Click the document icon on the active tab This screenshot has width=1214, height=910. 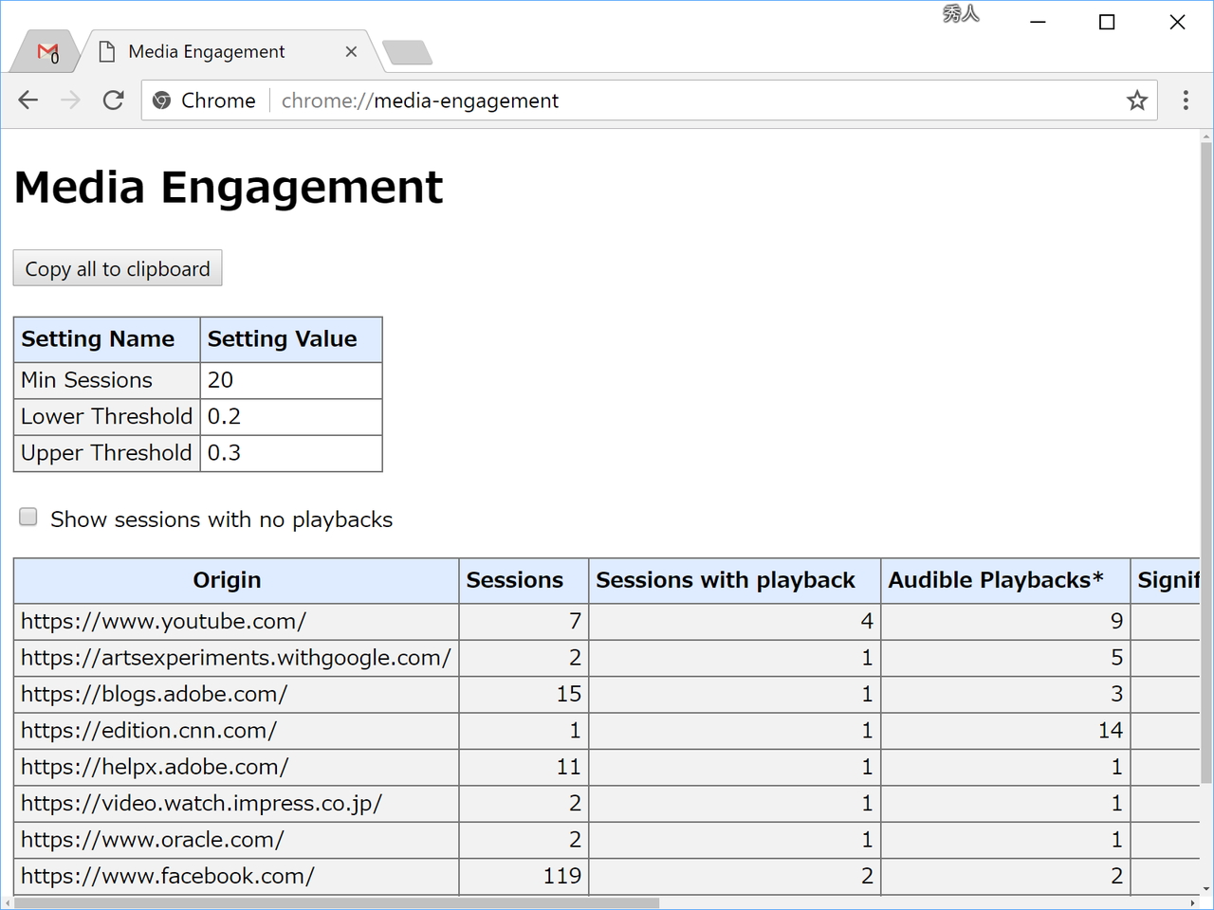107,51
